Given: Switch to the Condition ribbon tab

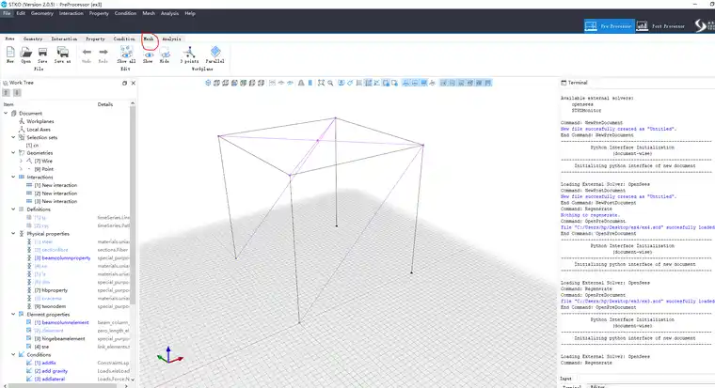Looking at the screenshot, I should click(x=124, y=39).
